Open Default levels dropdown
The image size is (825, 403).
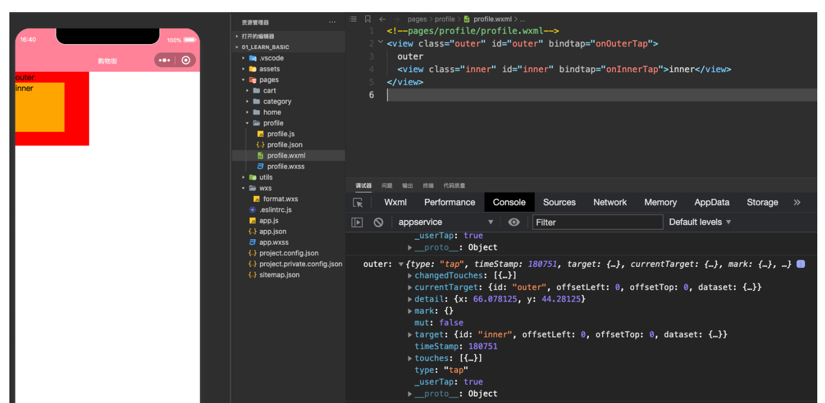point(700,222)
